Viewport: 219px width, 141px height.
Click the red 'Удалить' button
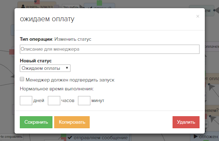pyautogui.click(x=186, y=122)
